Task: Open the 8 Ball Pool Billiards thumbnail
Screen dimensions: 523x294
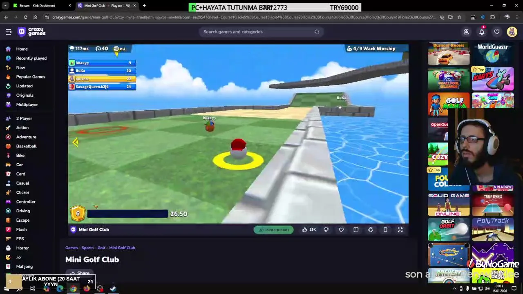Action: 449,79
